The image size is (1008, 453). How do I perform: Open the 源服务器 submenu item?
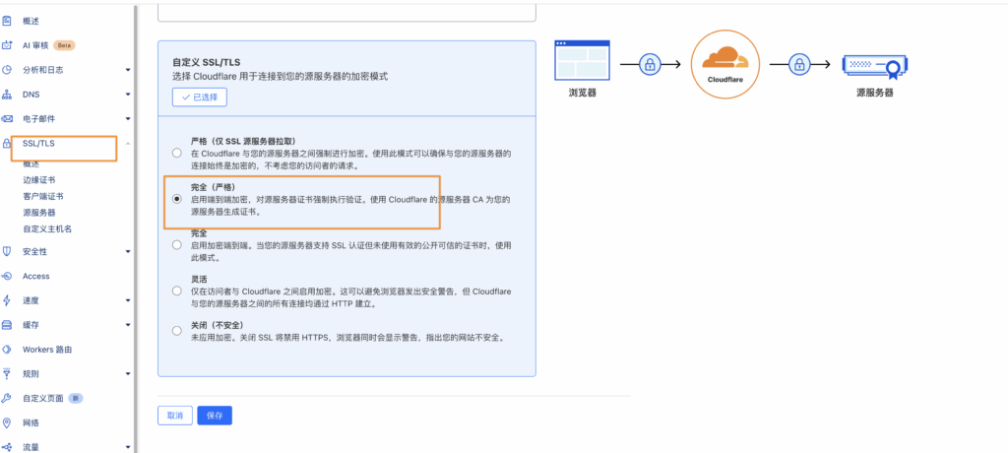tap(38, 213)
